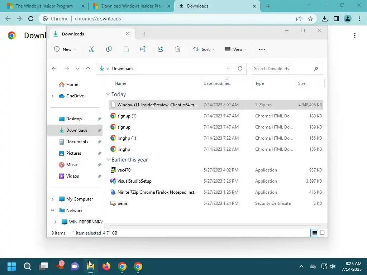Click the volume icon in system tray
The image size is (367, 275).
[333, 266]
